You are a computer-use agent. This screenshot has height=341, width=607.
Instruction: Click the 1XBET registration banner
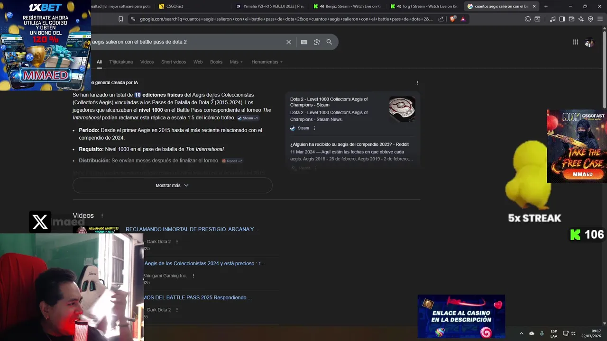coord(46,45)
